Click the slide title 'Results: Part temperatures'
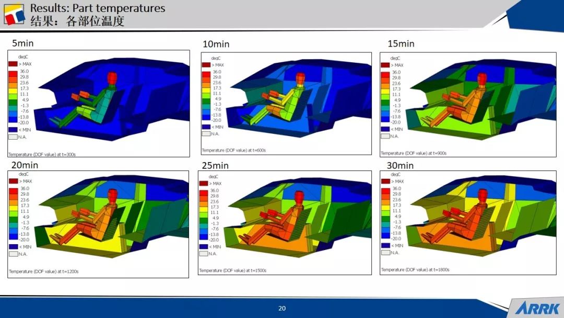Screen dimensions: 564x318 [98, 8]
